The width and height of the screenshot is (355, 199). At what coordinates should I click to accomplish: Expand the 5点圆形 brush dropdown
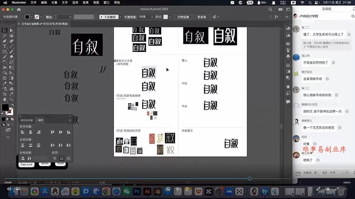120,17
